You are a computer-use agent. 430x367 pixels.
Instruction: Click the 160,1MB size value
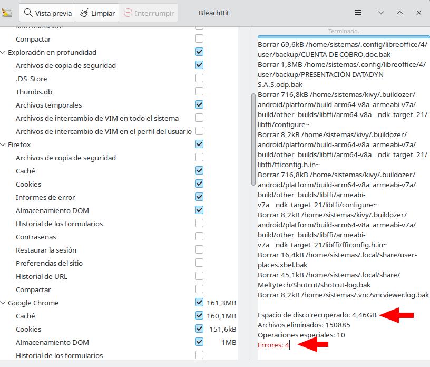click(221, 316)
